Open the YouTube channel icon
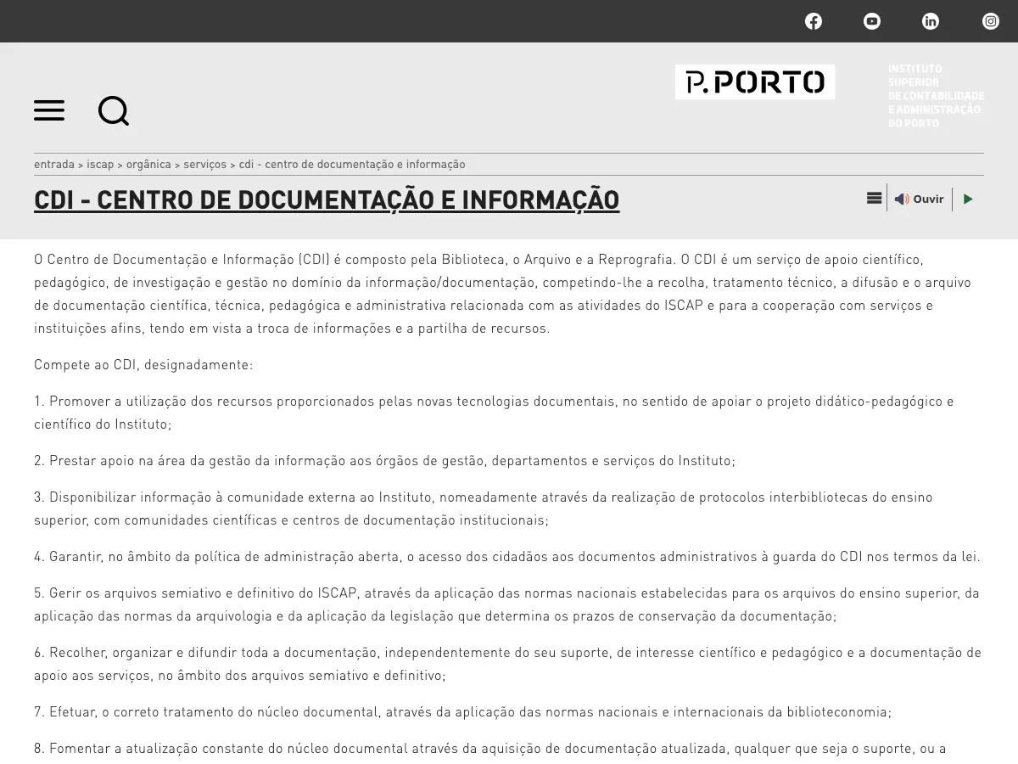This screenshot has height=764, width=1018. pos(872,21)
